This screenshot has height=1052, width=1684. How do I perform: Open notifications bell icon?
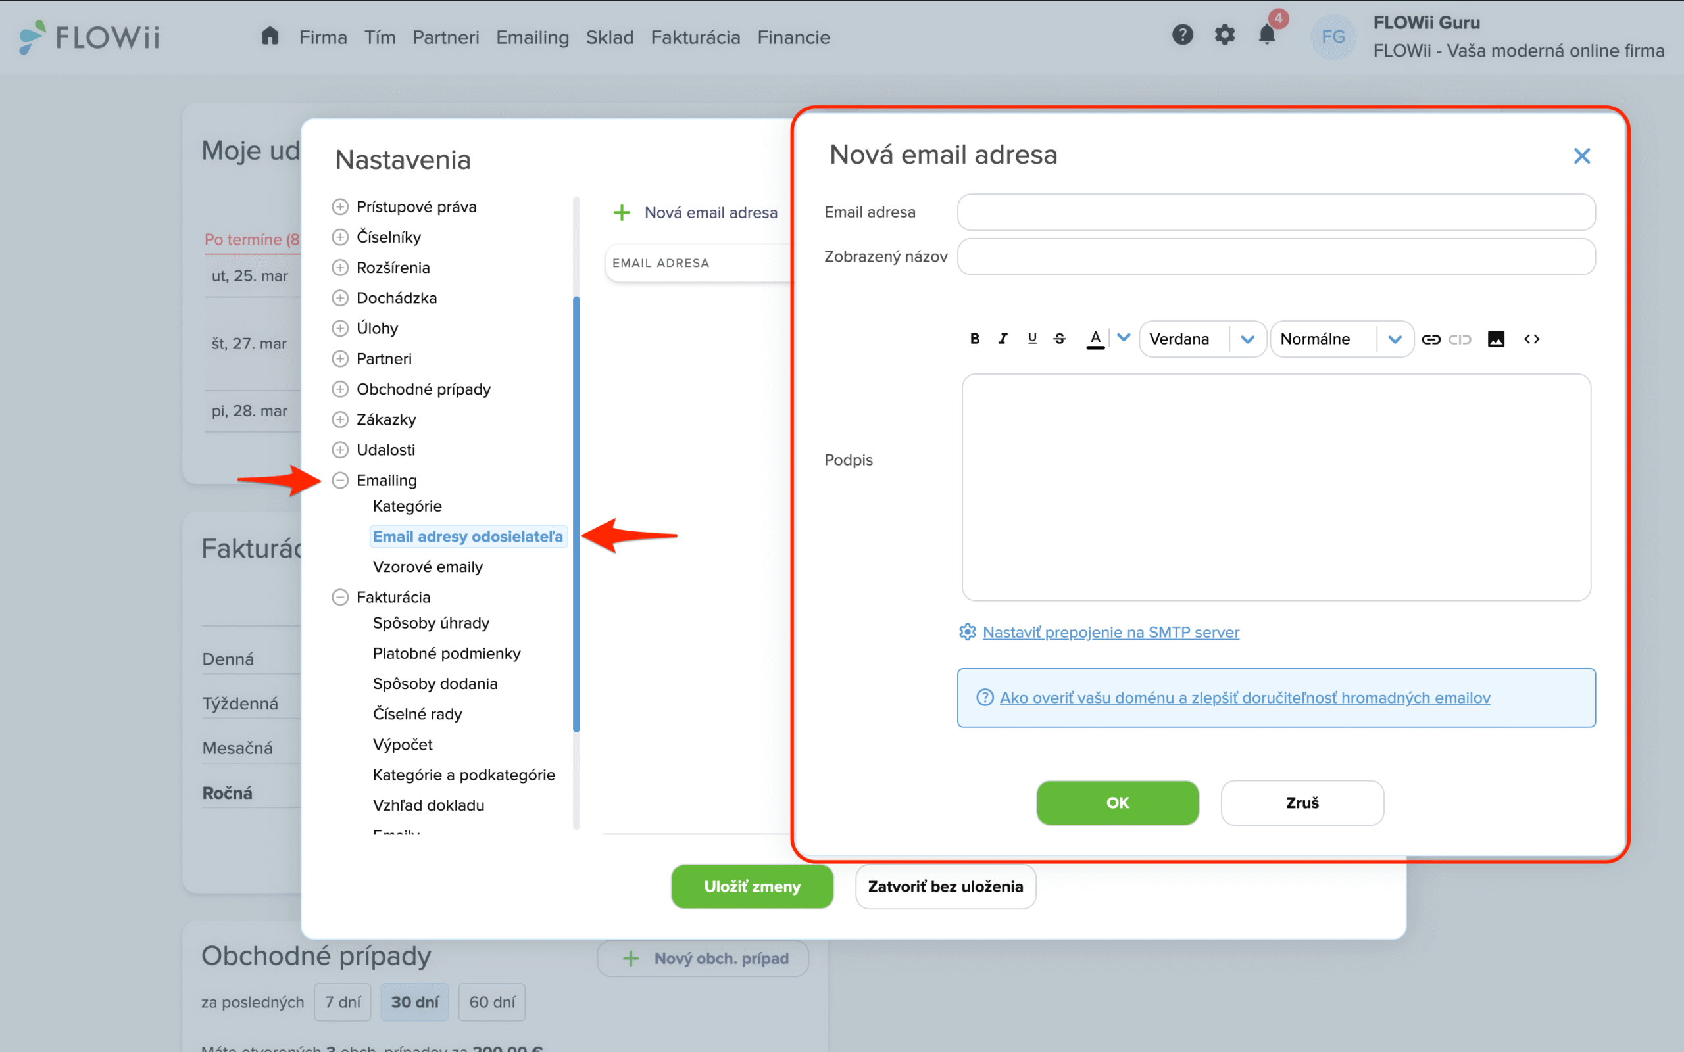click(x=1267, y=35)
